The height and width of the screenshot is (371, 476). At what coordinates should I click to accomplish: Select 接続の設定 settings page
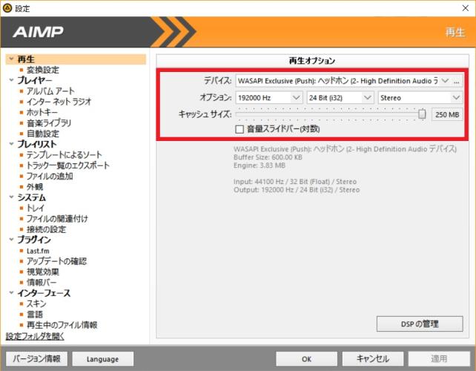(46, 229)
